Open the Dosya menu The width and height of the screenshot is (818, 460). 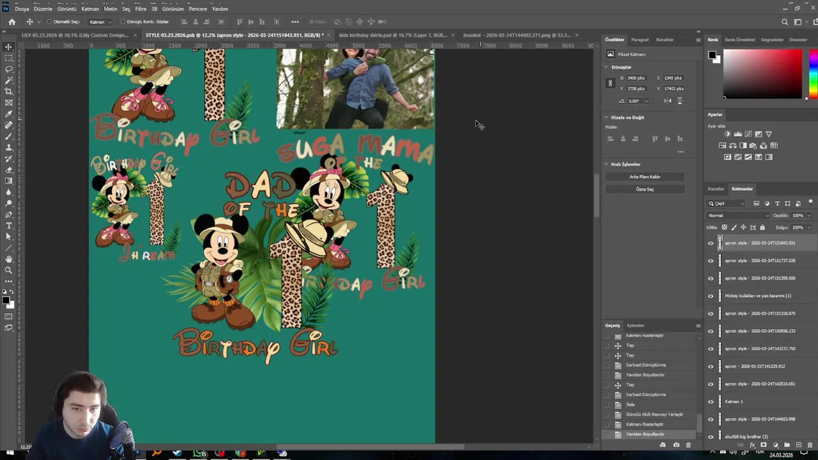click(x=22, y=9)
